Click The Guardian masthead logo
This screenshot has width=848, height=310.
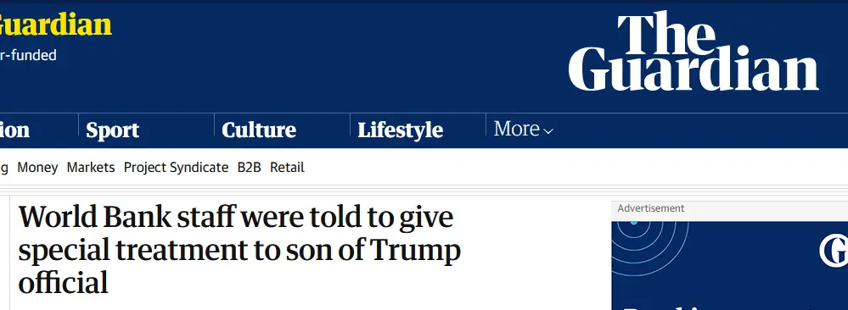point(694,52)
